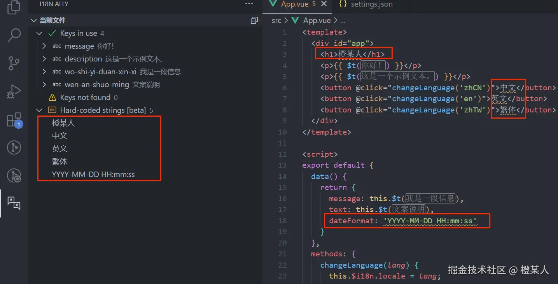
Task: Open the GitLens inspect icon
Action: pyautogui.click(x=14, y=176)
